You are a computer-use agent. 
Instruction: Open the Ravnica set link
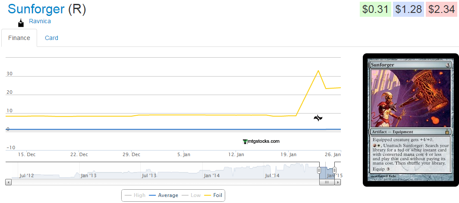[40, 21]
